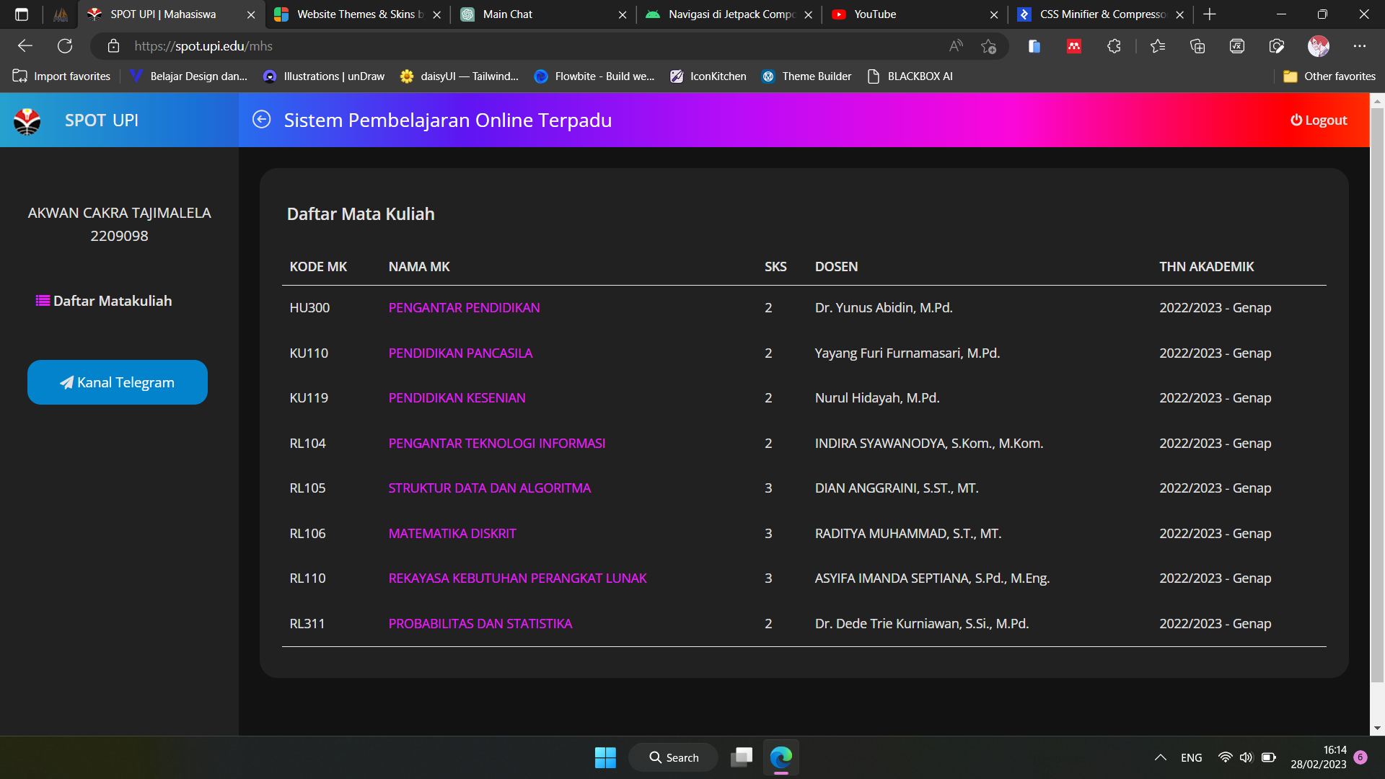The height and width of the screenshot is (779, 1385).
Task: Click the SPOT UPI logo icon
Action: pos(27,120)
